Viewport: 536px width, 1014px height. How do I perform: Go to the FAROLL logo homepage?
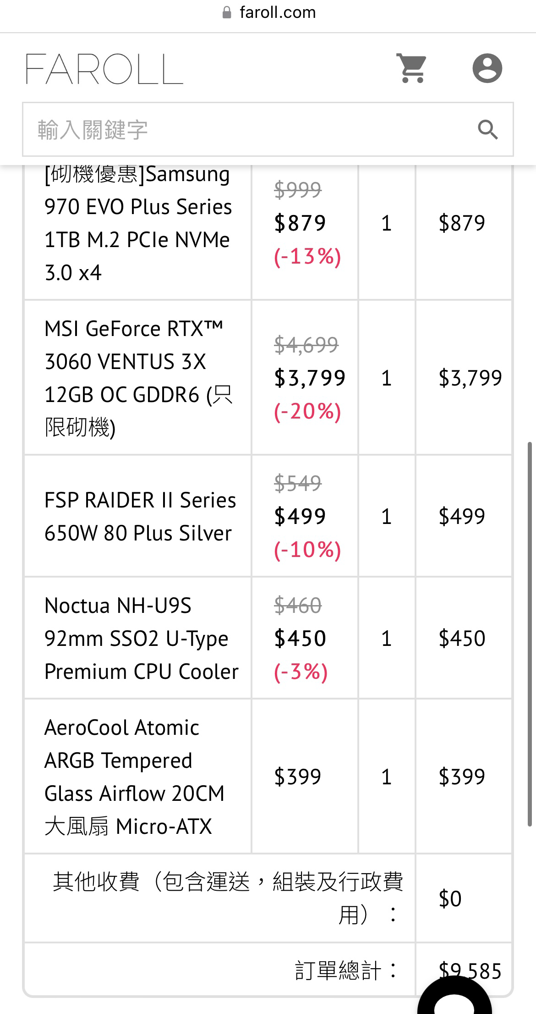point(104,69)
